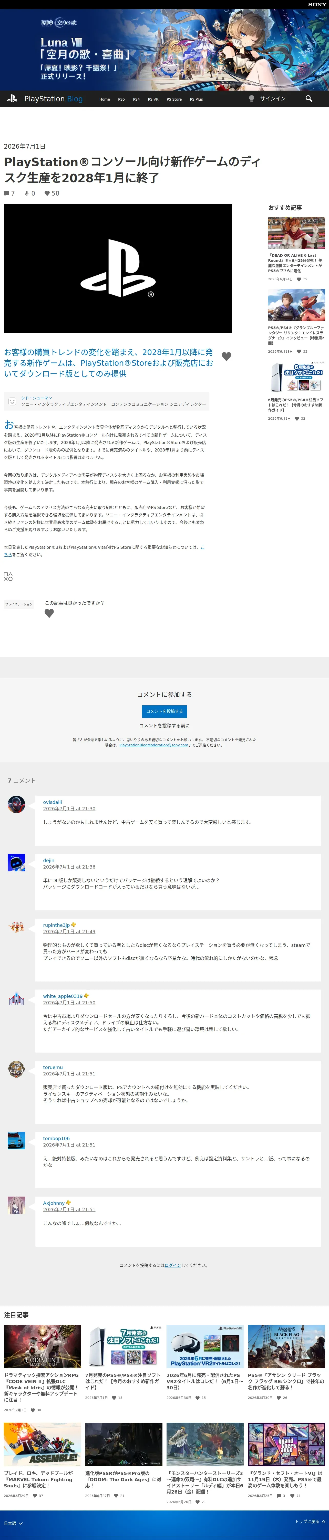Open the tombop106 username link
The width and height of the screenshot is (329, 1540).
(x=56, y=1138)
